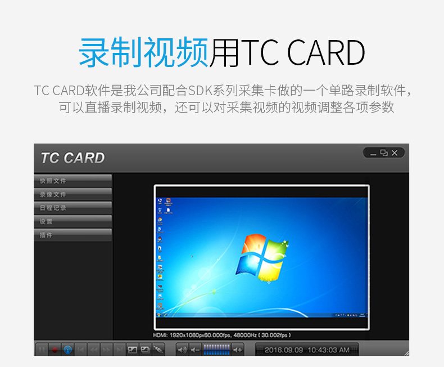444x367 pixels.
Task: Click the resize grip at window corner
Action: [x=406, y=353]
